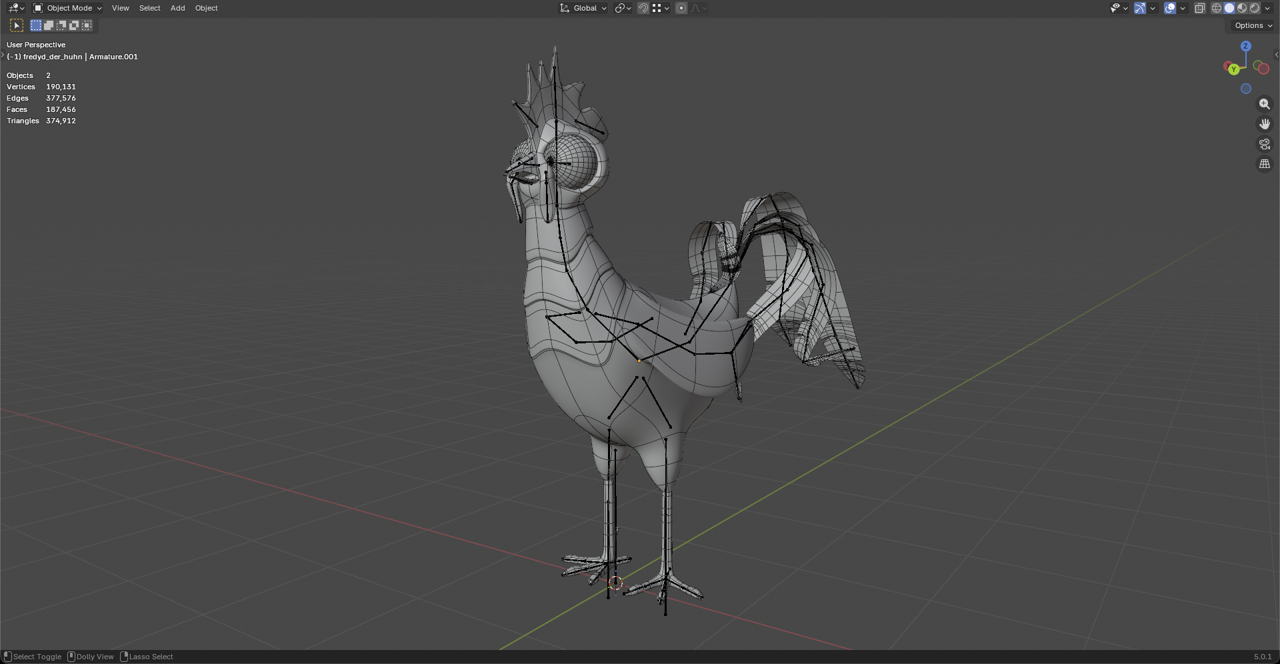Click the zoom view magnifier icon
Image resolution: width=1280 pixels, height=664 pixels.
[x=1264, y=104]
